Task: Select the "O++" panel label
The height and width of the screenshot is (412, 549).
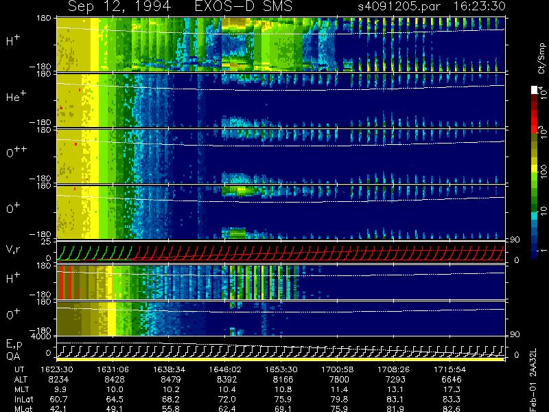Action: click(16, 152)
